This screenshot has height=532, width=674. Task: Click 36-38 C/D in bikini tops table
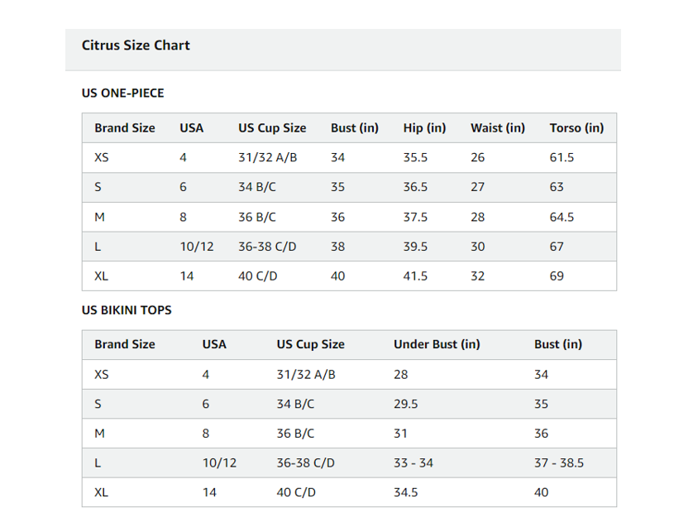[x=306, y=463]
